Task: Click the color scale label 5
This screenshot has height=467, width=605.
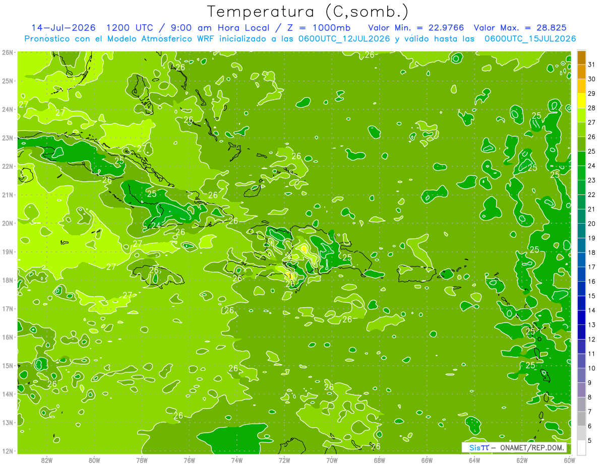Action: [x=590, y=440]
